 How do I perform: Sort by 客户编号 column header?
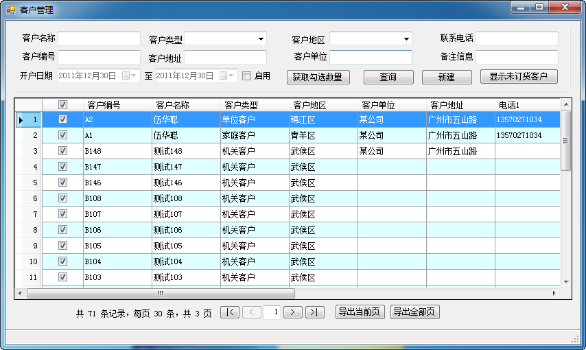(x=117, y=105)
